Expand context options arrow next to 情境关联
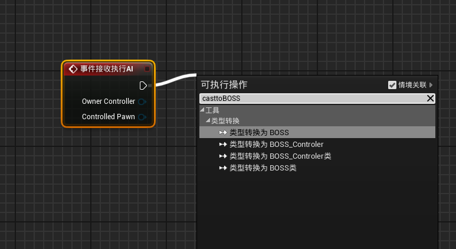Viewport: 456px width, 249px height. 431,85
